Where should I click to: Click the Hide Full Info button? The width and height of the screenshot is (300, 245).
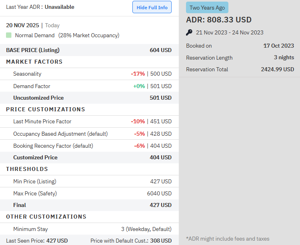[x=152, y=7]
